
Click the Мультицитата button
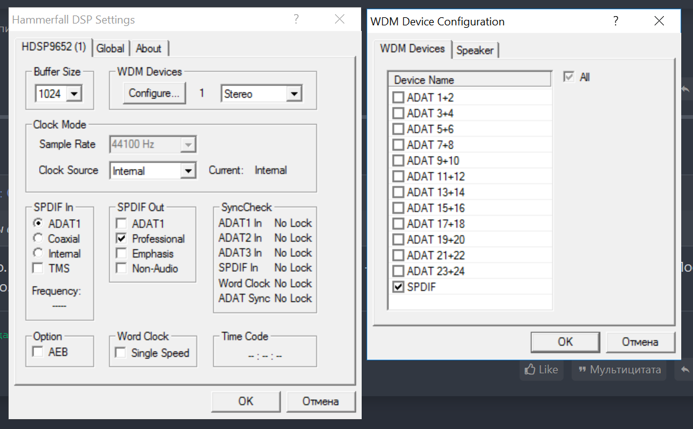[x=619, y=370]
